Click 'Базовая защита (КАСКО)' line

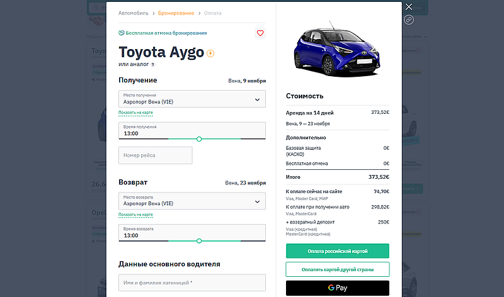point(338,151)
